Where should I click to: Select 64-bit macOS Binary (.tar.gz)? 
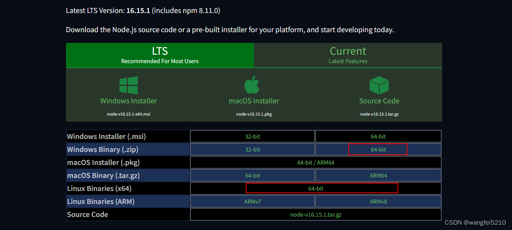[253, 176]
